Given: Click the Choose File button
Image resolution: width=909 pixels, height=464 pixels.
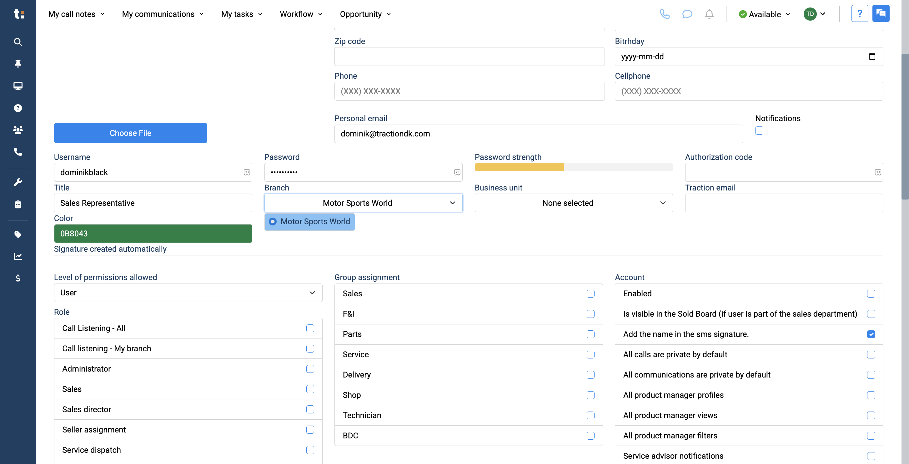Looking at the screenshot, I should click(130, 133).
